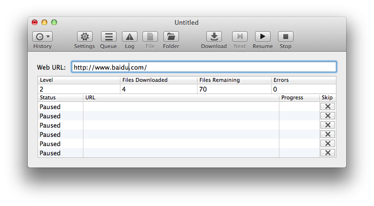The height and width of the screenshot is (206, 374).
Task: Open the Log warning icon
Action: point(130,37)
